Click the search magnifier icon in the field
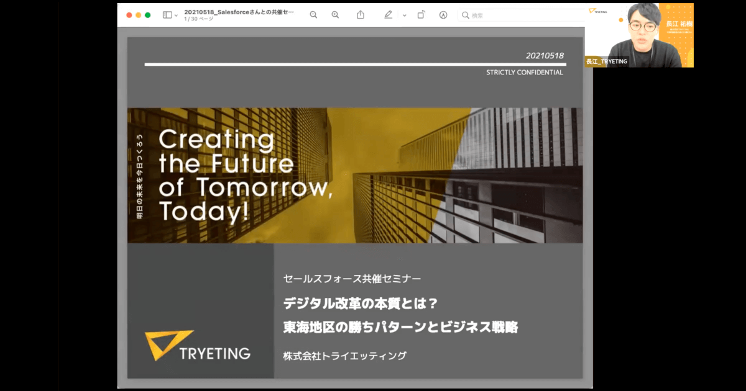The image size is (746, 391). tap(466, 15)
